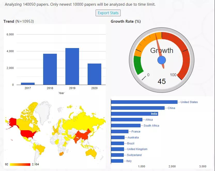Click South Africa on the world map
This screenshot has height=171, width=215.
click(62, 154)
